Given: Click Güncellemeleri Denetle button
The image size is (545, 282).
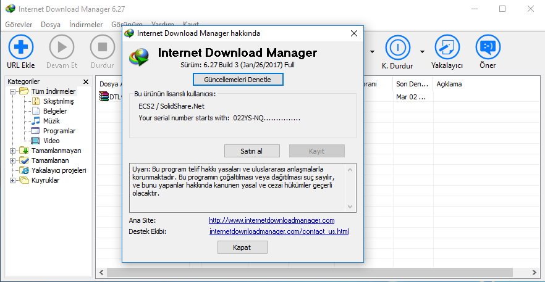Looking at the screenshot, I should (x=238, y=79).
